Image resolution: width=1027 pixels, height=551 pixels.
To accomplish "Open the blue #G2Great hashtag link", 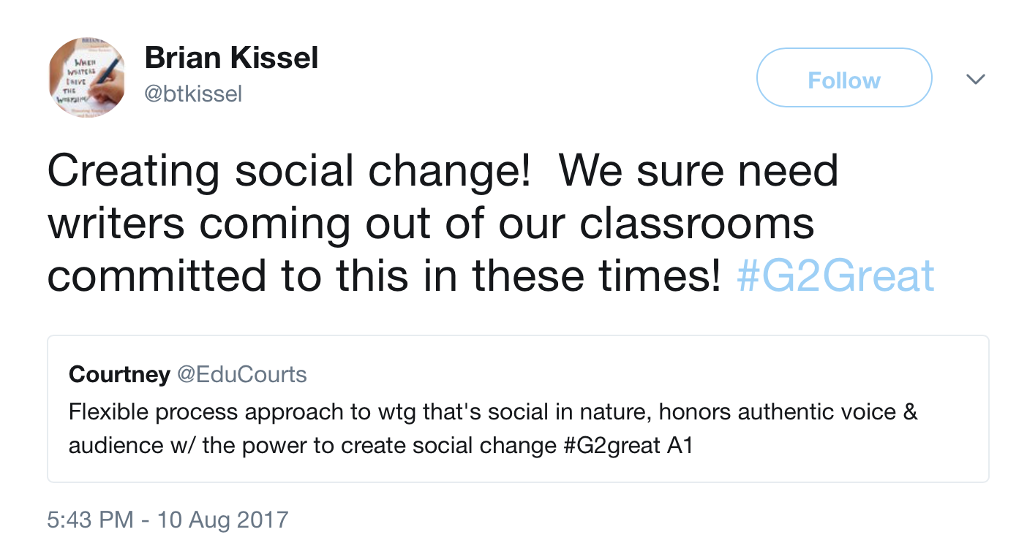I will (835, 275).
